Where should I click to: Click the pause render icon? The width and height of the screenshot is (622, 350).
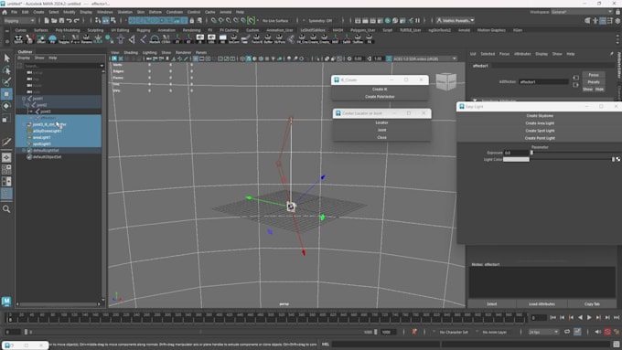[x=417, y=21]
